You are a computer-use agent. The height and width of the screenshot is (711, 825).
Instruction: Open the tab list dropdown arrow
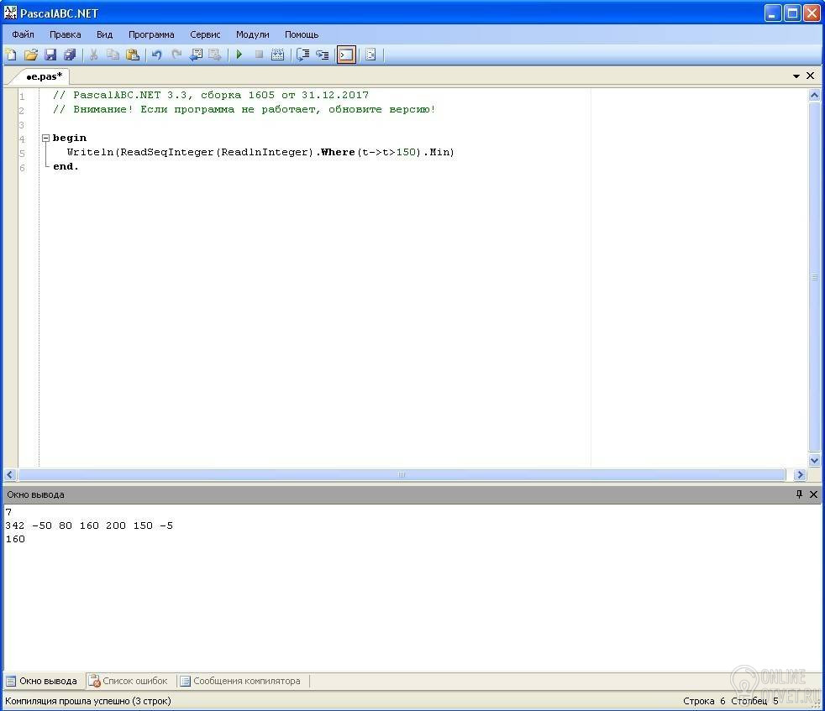(796, 76)
